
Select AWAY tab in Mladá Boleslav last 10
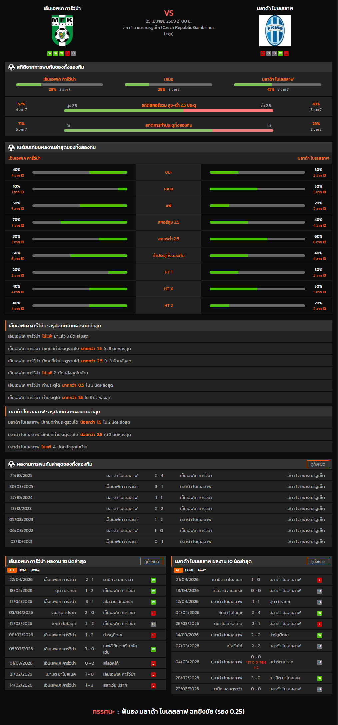pos(202,570)
